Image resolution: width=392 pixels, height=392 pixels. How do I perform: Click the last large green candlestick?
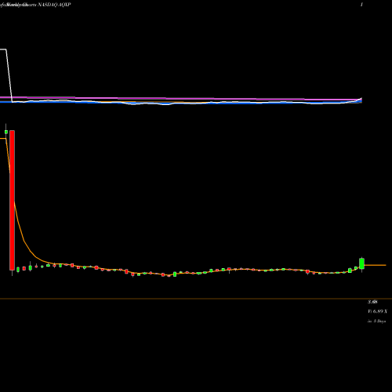(361, 263)
